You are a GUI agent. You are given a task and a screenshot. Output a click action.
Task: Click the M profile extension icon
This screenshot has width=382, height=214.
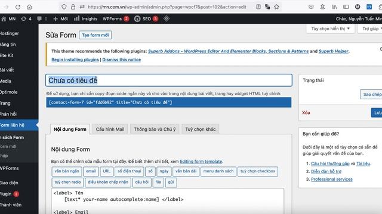358,7
